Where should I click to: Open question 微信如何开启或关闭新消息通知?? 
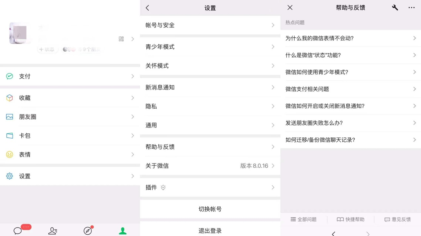[351, 106]
